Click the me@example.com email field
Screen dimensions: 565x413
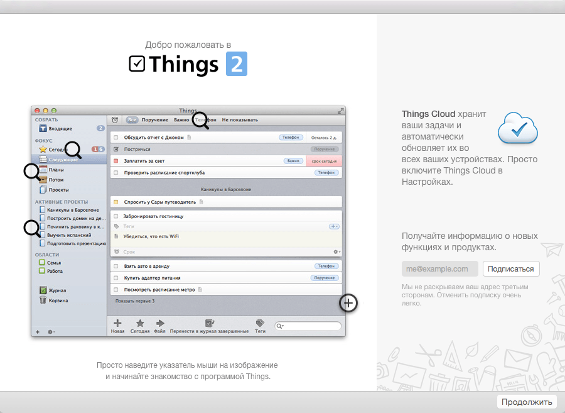point(439,268)
